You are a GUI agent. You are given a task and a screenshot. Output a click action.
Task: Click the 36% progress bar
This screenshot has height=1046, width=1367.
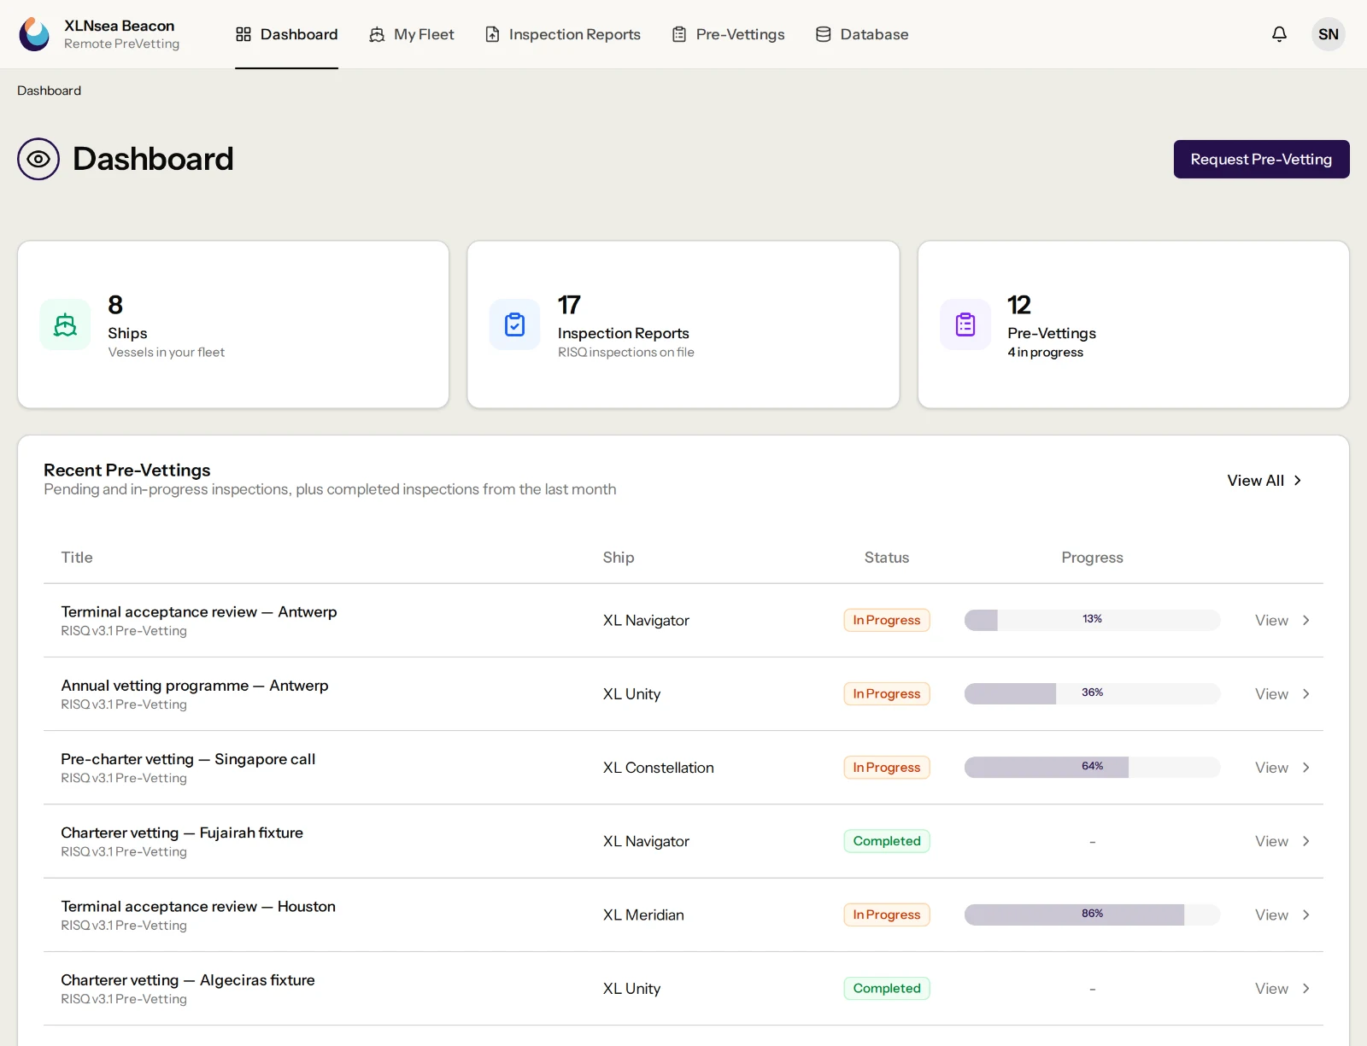tap(1092, 693)
